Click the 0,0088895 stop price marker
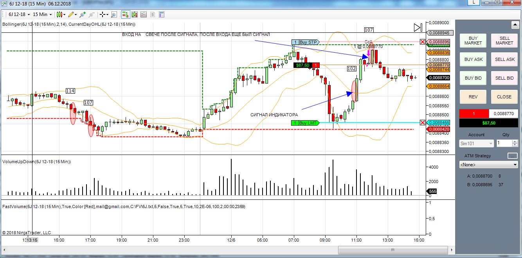This screenshot has width=522, height=258. point(439,42)
